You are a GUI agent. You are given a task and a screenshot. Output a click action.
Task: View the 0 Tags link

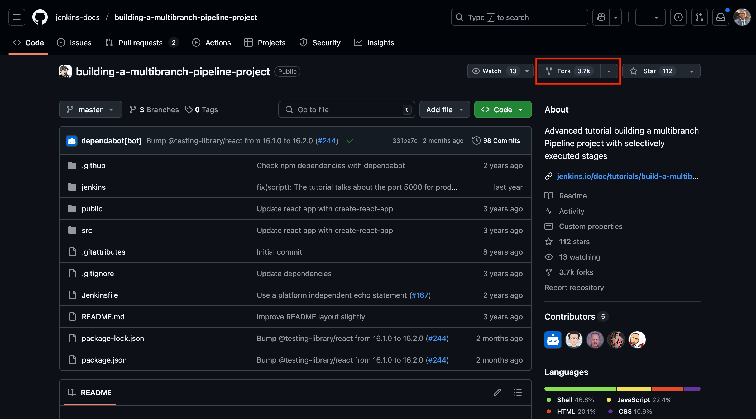tap(202, 109)
